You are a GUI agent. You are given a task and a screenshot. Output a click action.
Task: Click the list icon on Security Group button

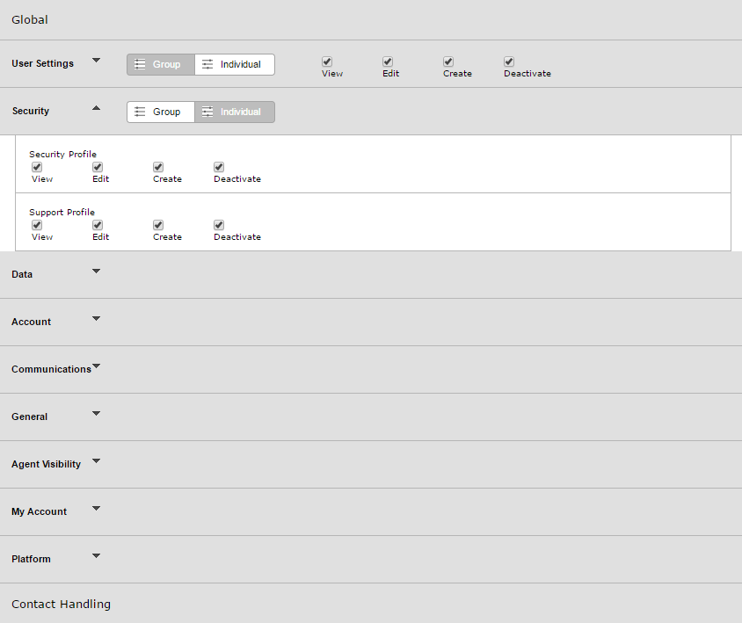[x=140, y=112]
